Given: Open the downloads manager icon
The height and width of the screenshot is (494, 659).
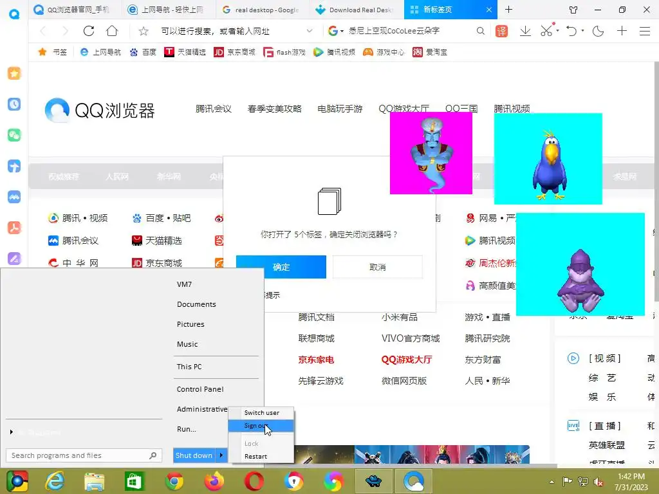Looking at the screenshot, I should click(525, 31).
